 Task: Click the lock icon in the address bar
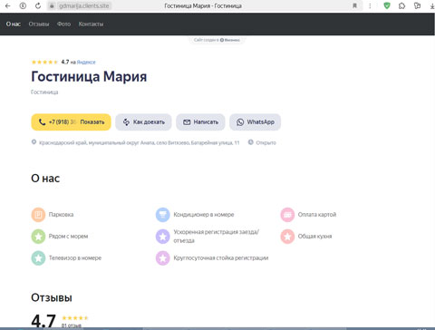(52, 5)
